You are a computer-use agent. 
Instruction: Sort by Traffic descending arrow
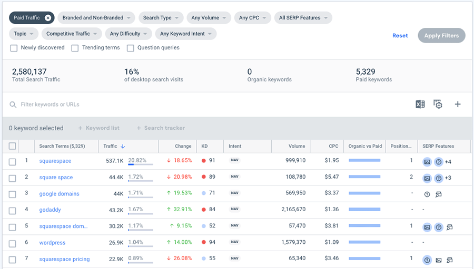(x=123, y=146)
